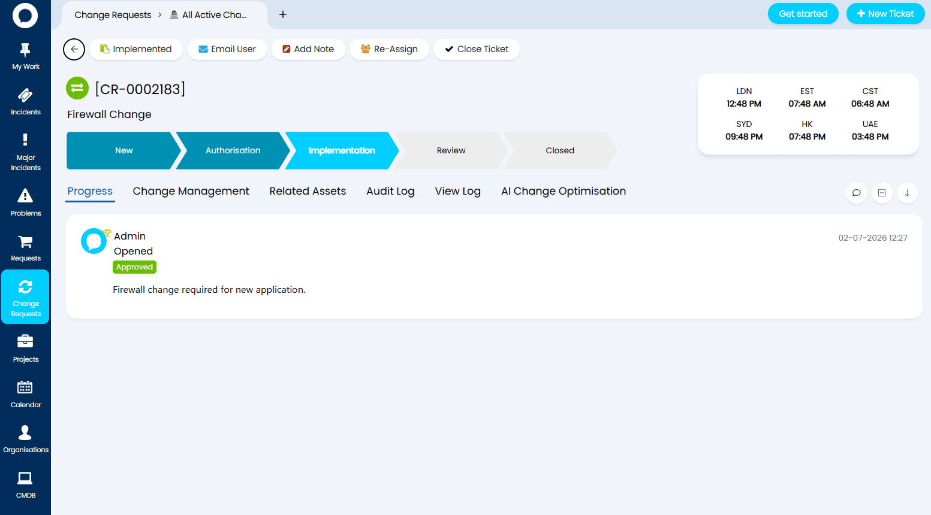The width and height of the screenshot is (931, 515).
Task: Select the Authorisation workflow stage
Action: (233, 150)
